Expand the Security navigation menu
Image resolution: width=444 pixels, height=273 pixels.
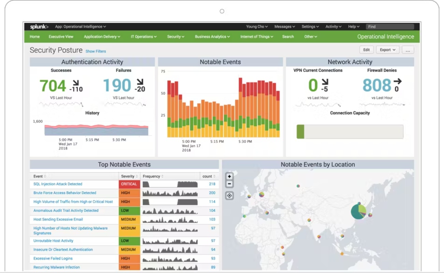point(176,37)
